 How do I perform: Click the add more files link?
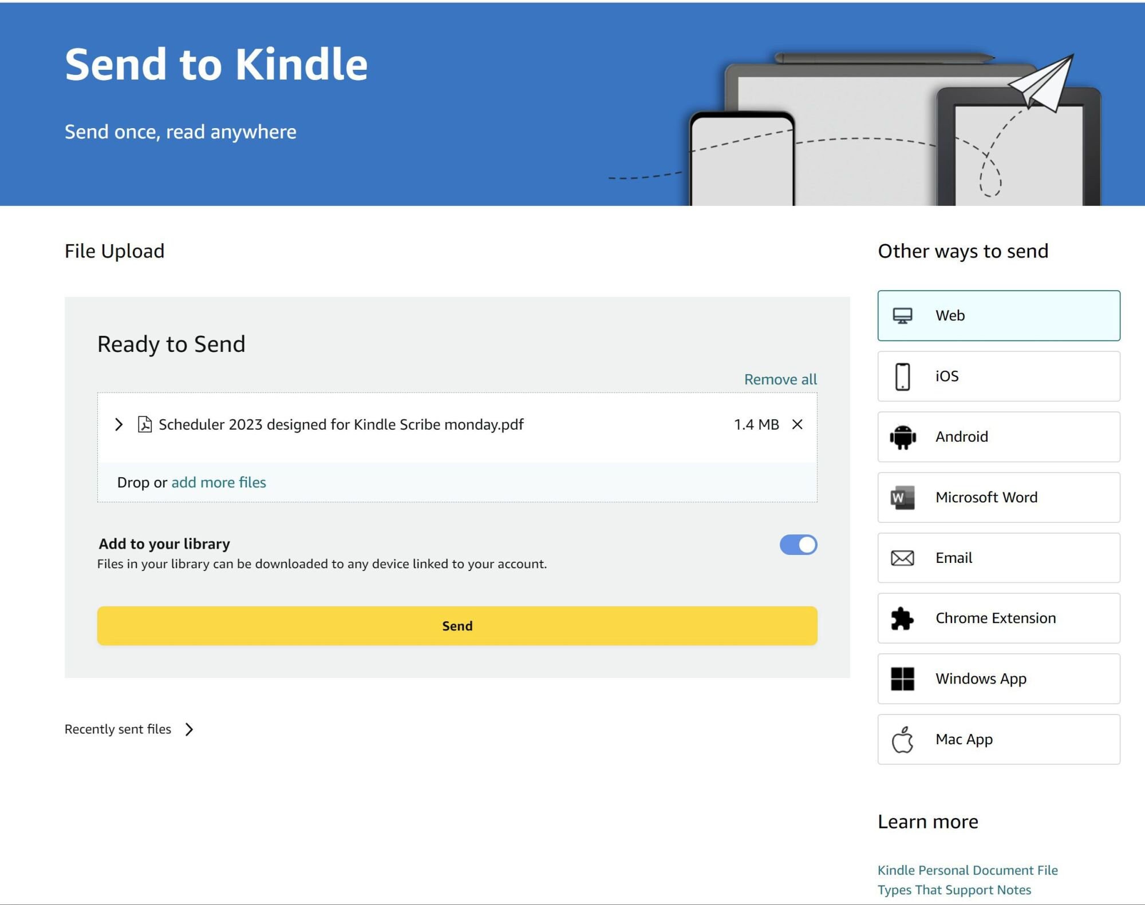[218, 482]
